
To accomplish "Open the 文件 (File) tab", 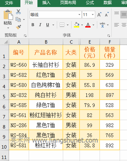I will 9,3.
